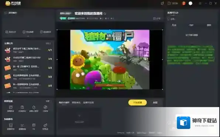This screenshot has height=137, width=220.
Task: Click the box-with-arrow tool icon in bottom-left panel
Action: coord(22,107)
